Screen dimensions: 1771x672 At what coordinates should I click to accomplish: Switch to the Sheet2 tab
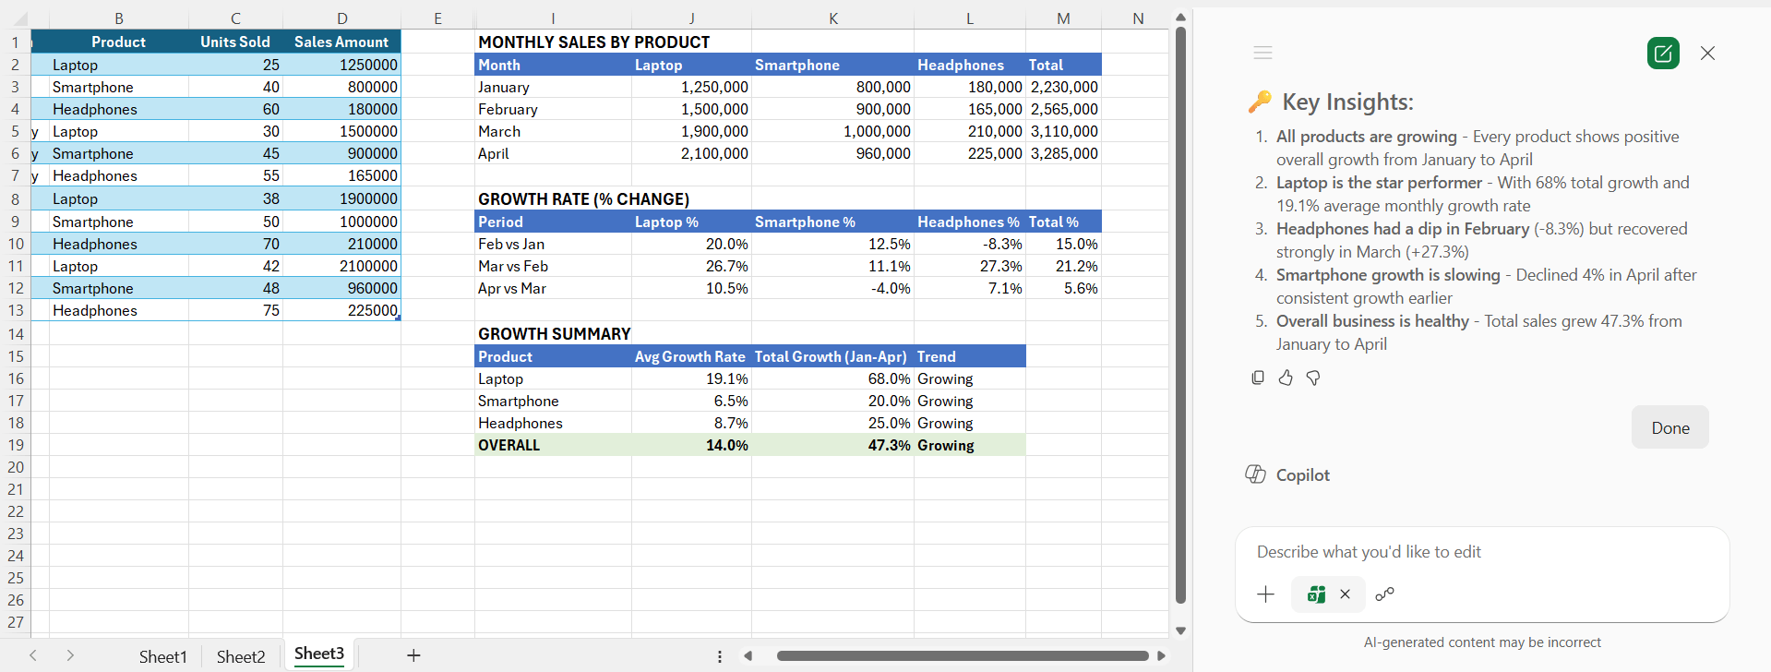241,656
